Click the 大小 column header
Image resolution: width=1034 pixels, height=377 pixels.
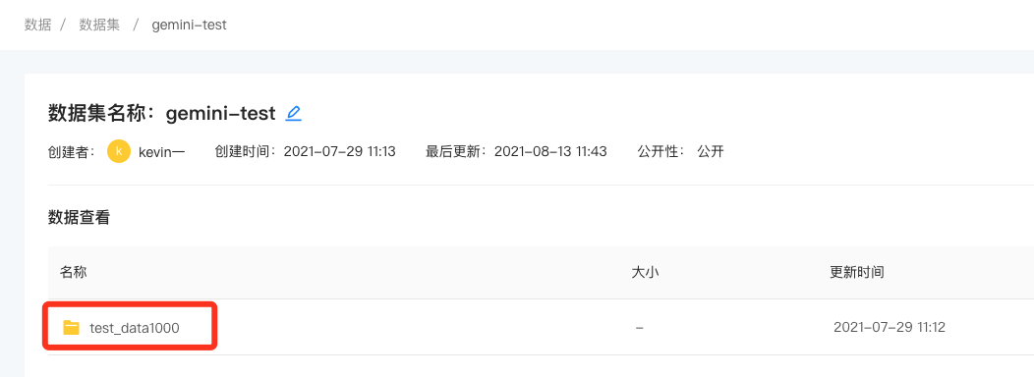(x=645, y=272)
